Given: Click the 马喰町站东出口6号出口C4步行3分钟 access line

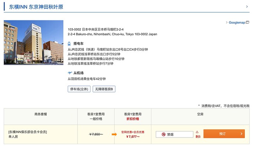Looking at the screenshot, I should pyautogui.click(x=108, y=49).
